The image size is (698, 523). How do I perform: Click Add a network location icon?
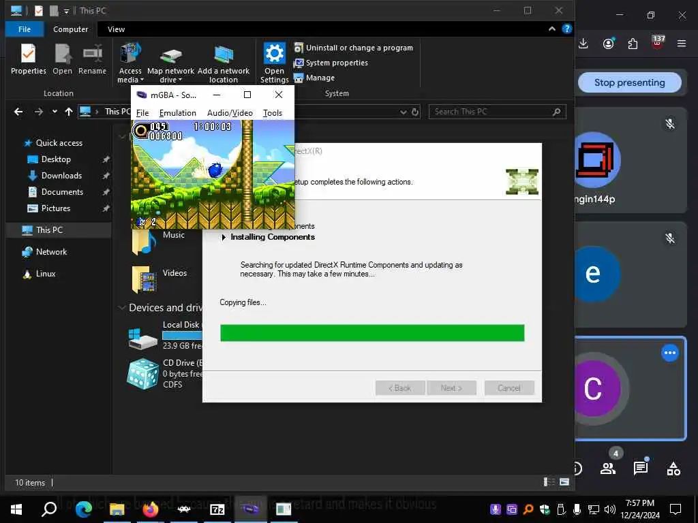(x=224, y=64)
